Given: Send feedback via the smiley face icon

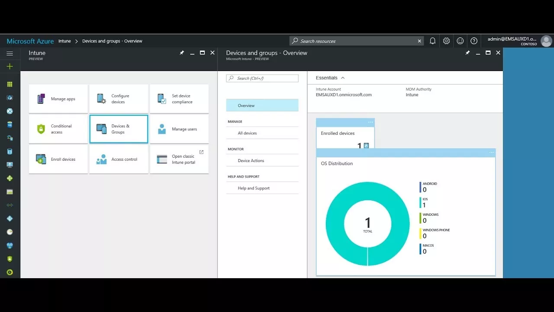Looking at the screenshot, I should [x=460, y=40].
